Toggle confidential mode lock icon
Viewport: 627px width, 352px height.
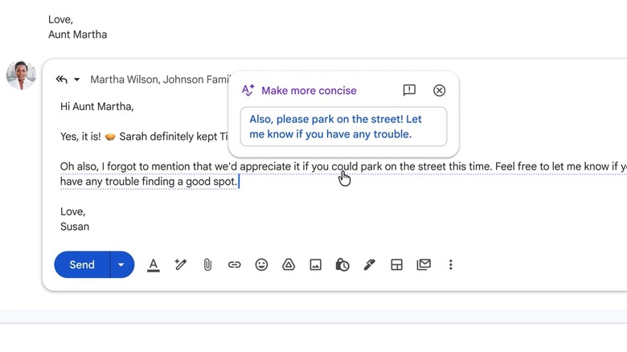coord(342,264)
